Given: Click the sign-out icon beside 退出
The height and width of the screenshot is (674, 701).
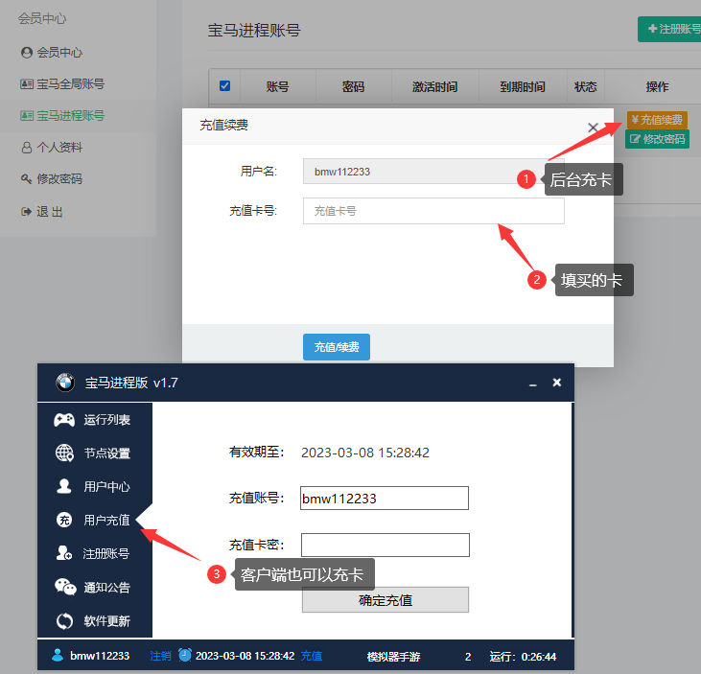Looking at the screenshot, I should (x=27, y=212).
